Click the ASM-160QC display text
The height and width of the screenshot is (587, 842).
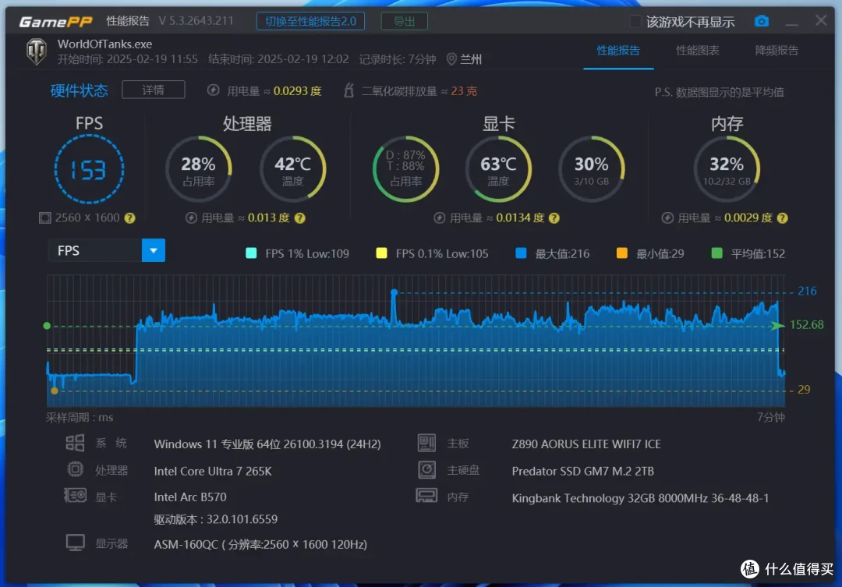pyautogui.click(x=260, y=544)
